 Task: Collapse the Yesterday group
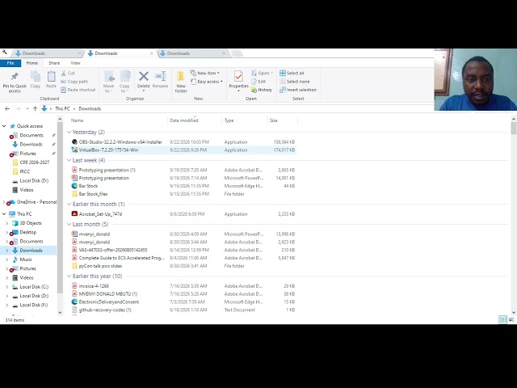pos(69,132)
